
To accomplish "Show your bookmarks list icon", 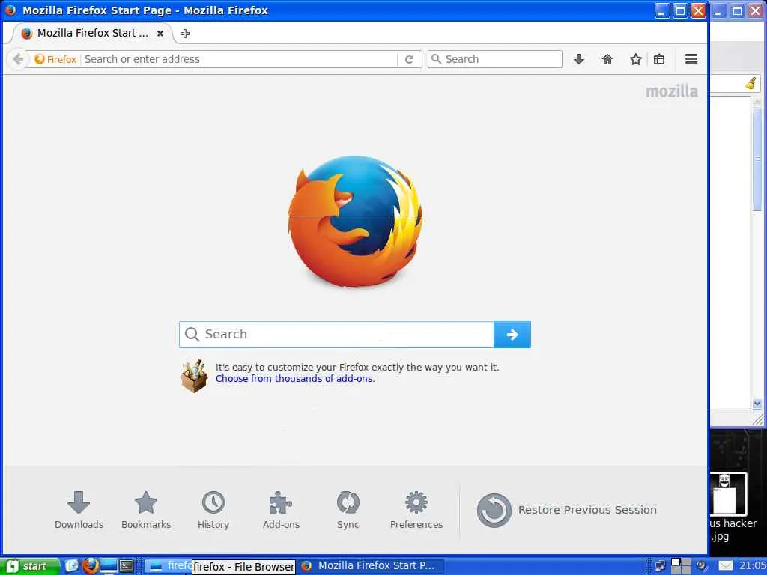I will pyautogui.click(x=659, y=60).
